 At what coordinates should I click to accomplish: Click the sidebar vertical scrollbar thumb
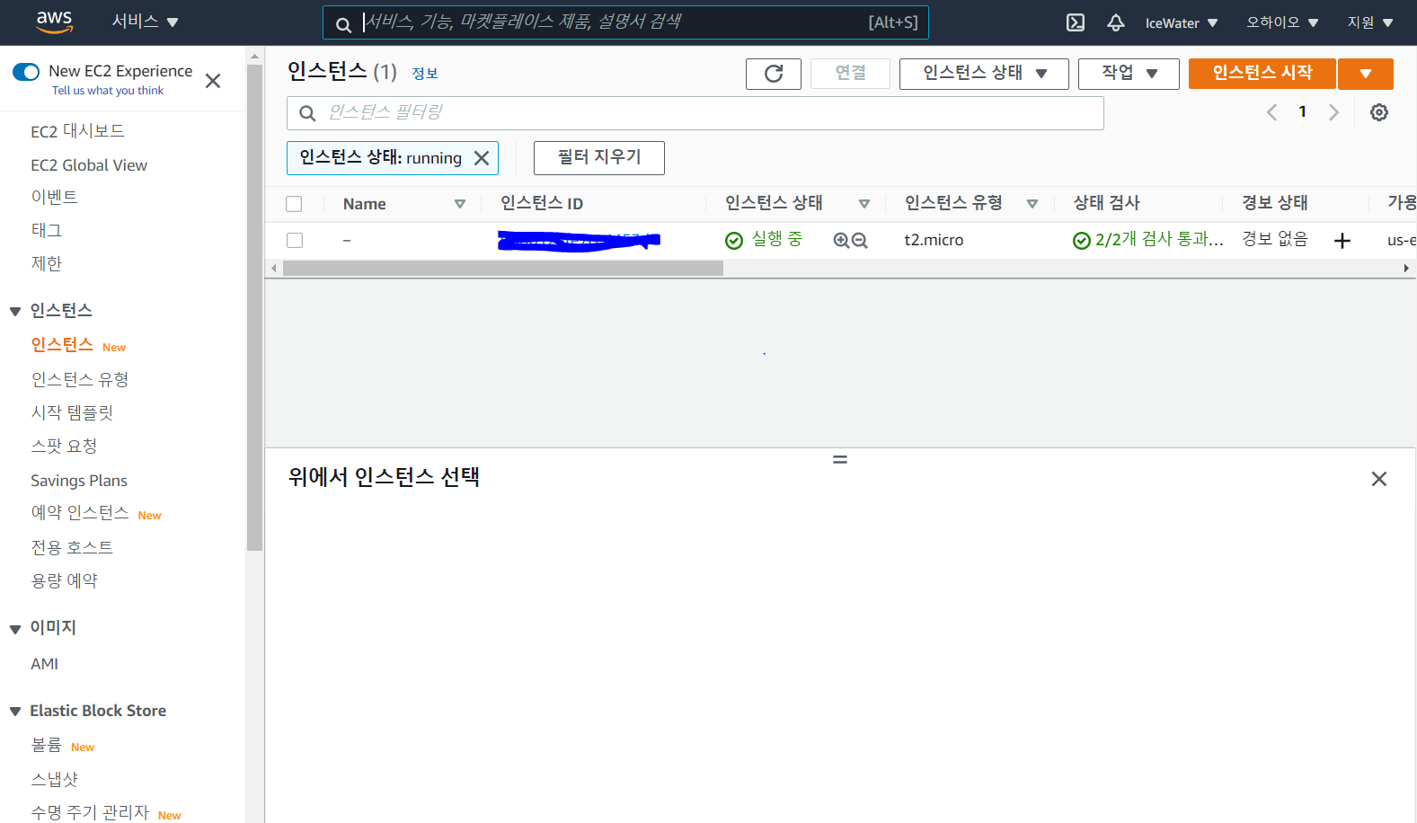[254, 307]
